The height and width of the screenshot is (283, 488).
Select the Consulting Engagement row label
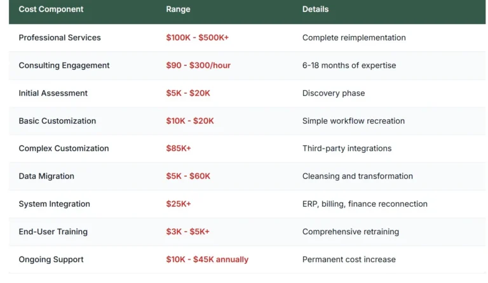(x=64, y=65)
